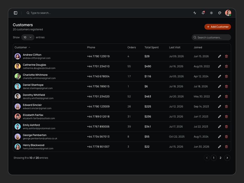This screenshot has width=244, height=183.
Task: Edit George Pemberton with the pencil icon
Action: pos(219,137)
